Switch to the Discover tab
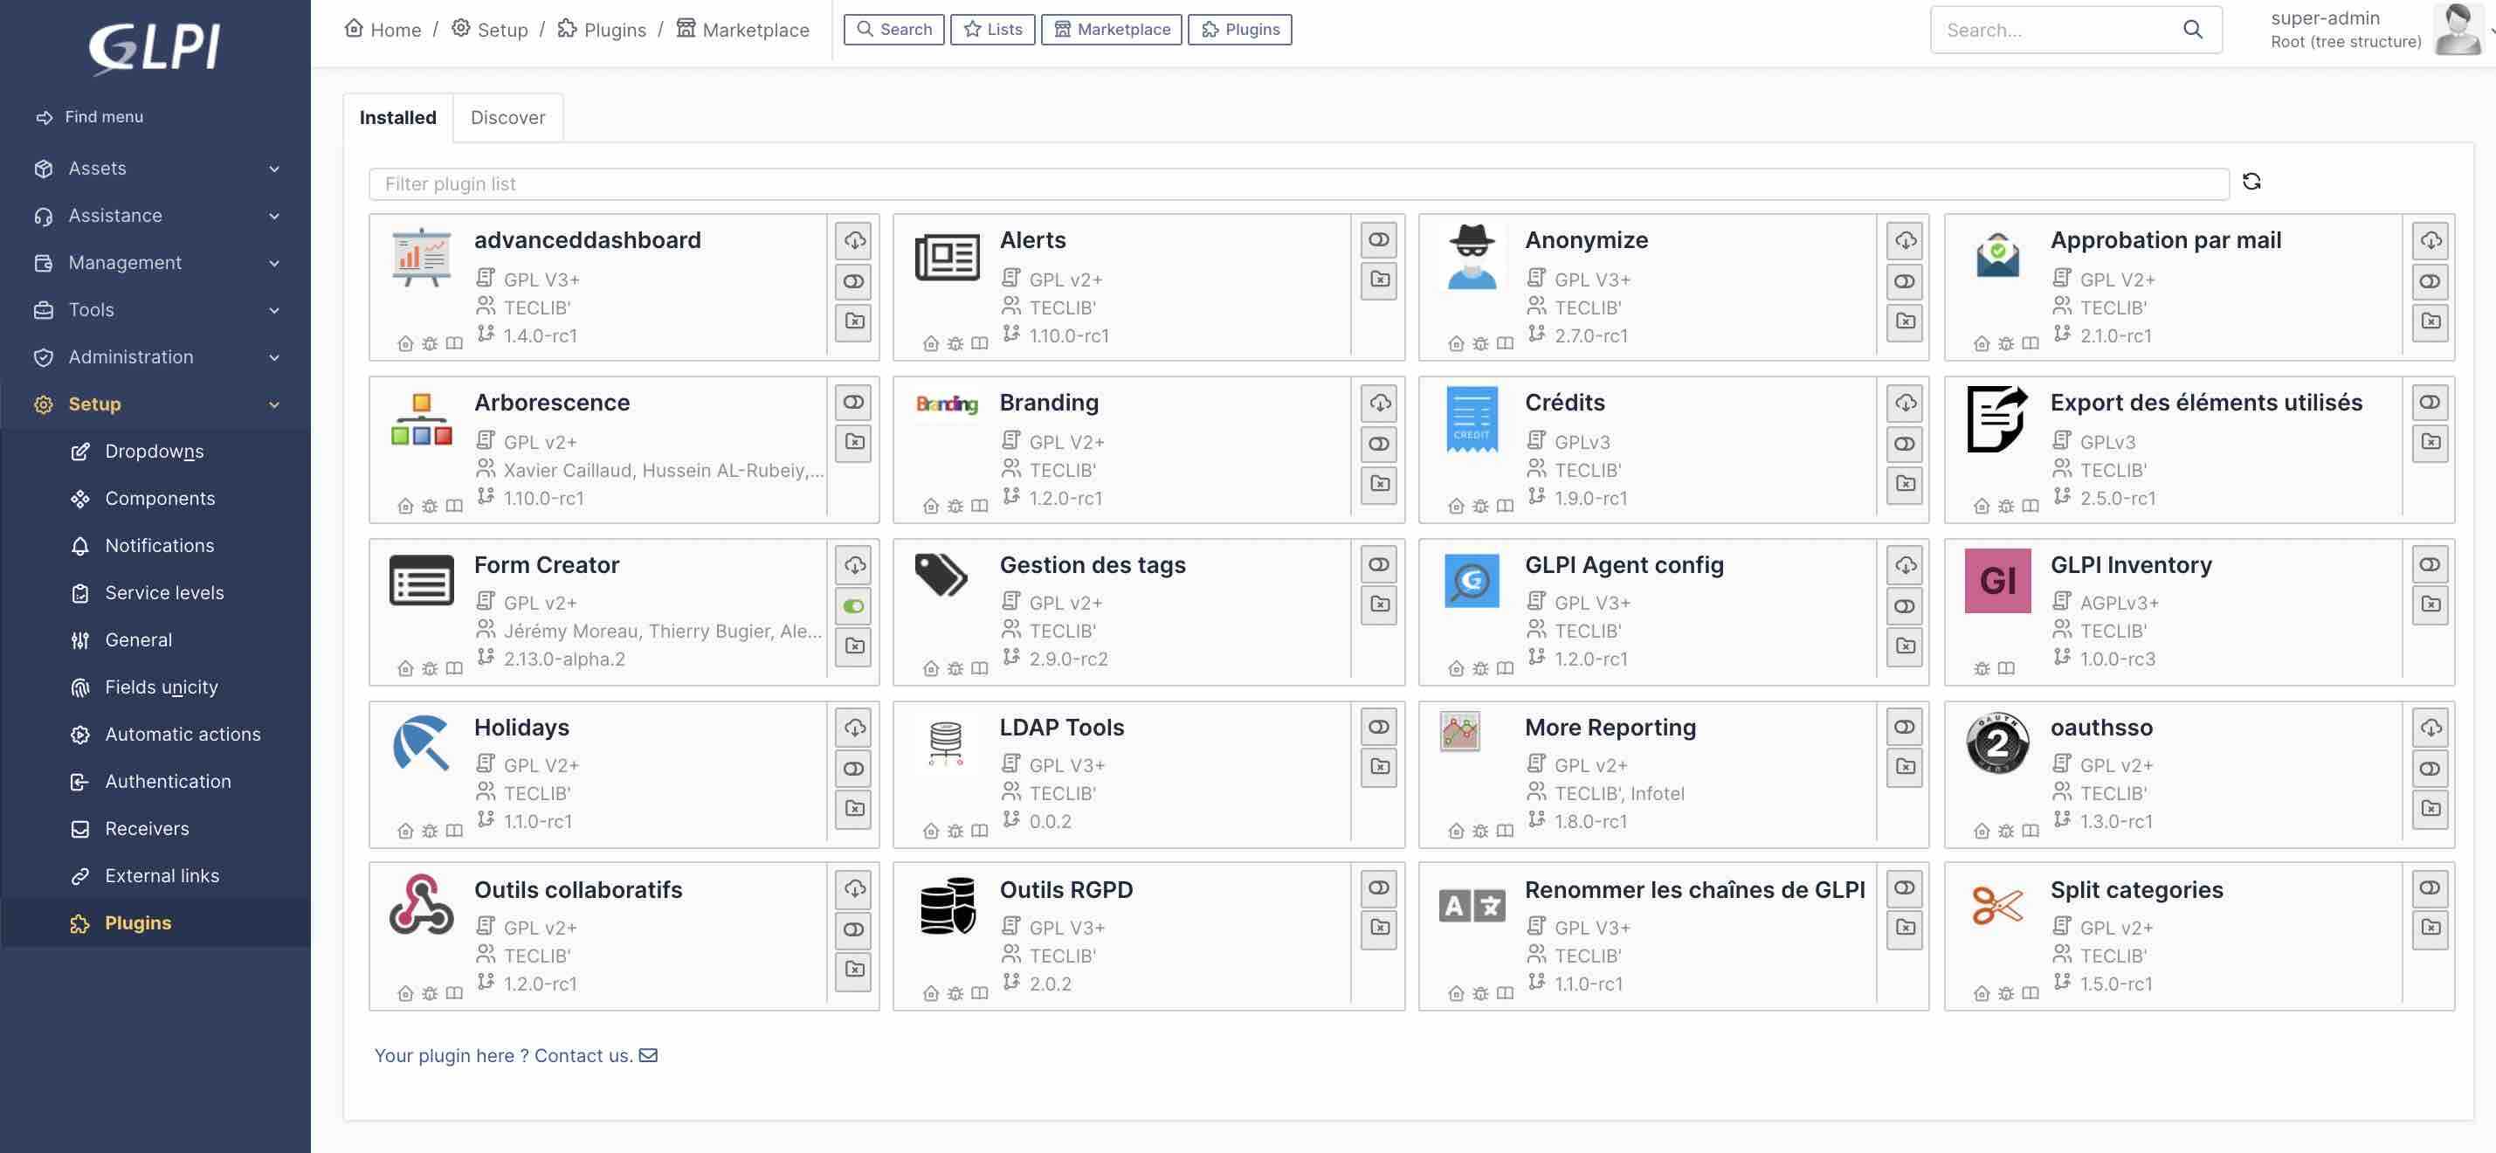Viewport: 2496px width, 1153px height. pyautogui.click(x=507, y=117)
